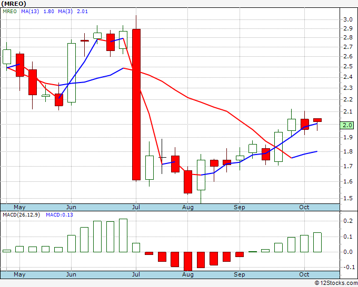The height and width of the screenshot is (287, 358).
Task: Click the 2.6 price axis label
Action: pos(348,57)
